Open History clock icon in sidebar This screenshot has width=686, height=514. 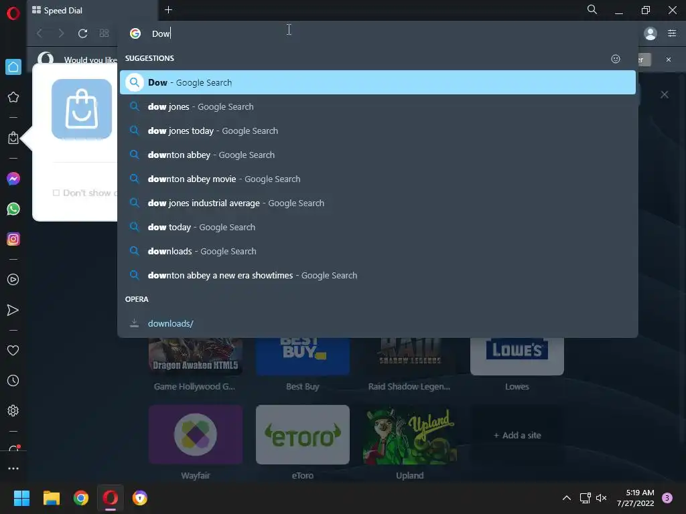tap(13, 381)
